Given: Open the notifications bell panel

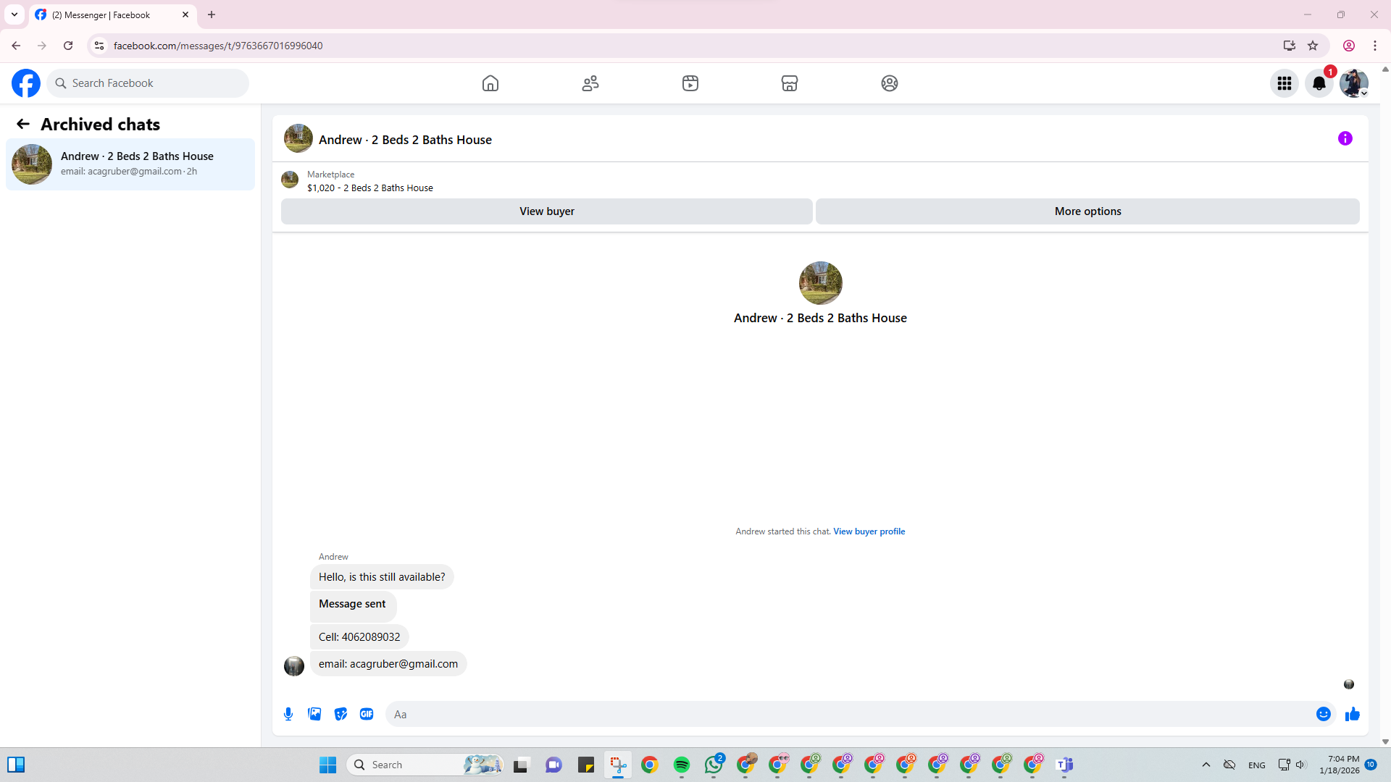Looking at the screenshot, I should [x=1319, y=83].
